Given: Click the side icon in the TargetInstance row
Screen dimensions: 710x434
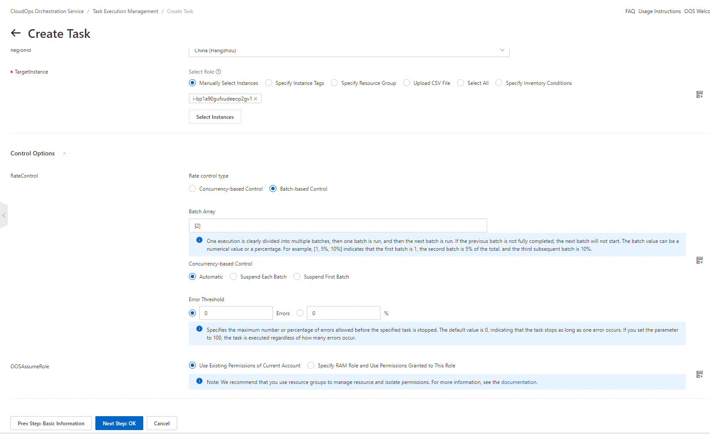Looking at the screenshot, I should (700, 94).
